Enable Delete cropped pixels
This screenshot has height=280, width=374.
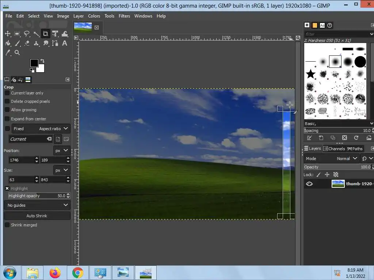[x=7, y=101]
